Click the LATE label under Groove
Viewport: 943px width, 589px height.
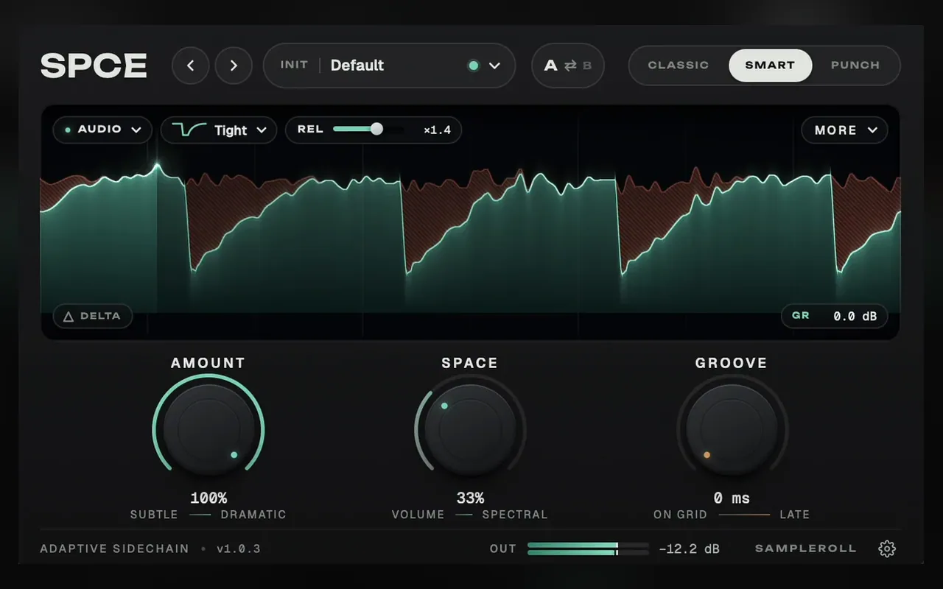pos(794,515)
